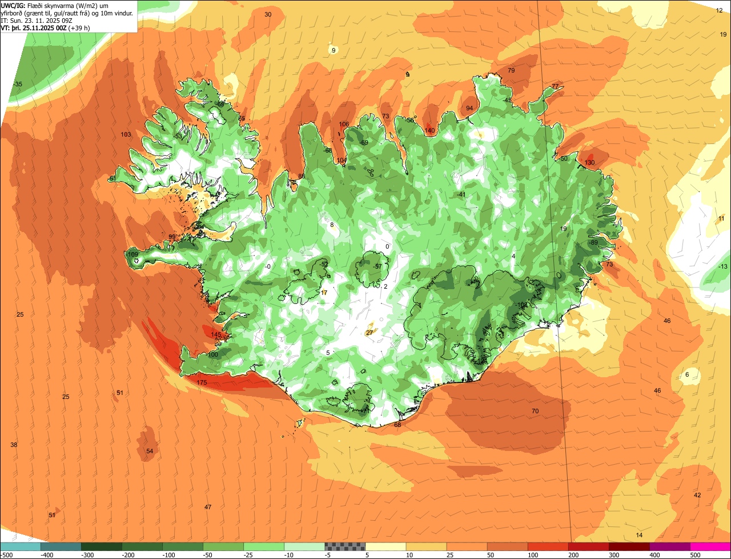Screen dimensions: 731x559
Task: Click the map value '38'
Action: point(14,445)
